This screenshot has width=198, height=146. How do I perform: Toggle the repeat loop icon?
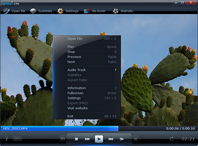[172, 139]
